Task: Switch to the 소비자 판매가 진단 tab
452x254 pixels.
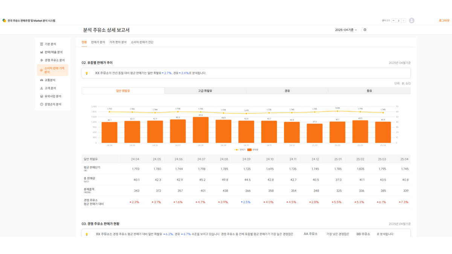Action: click(x=142, y=42)
